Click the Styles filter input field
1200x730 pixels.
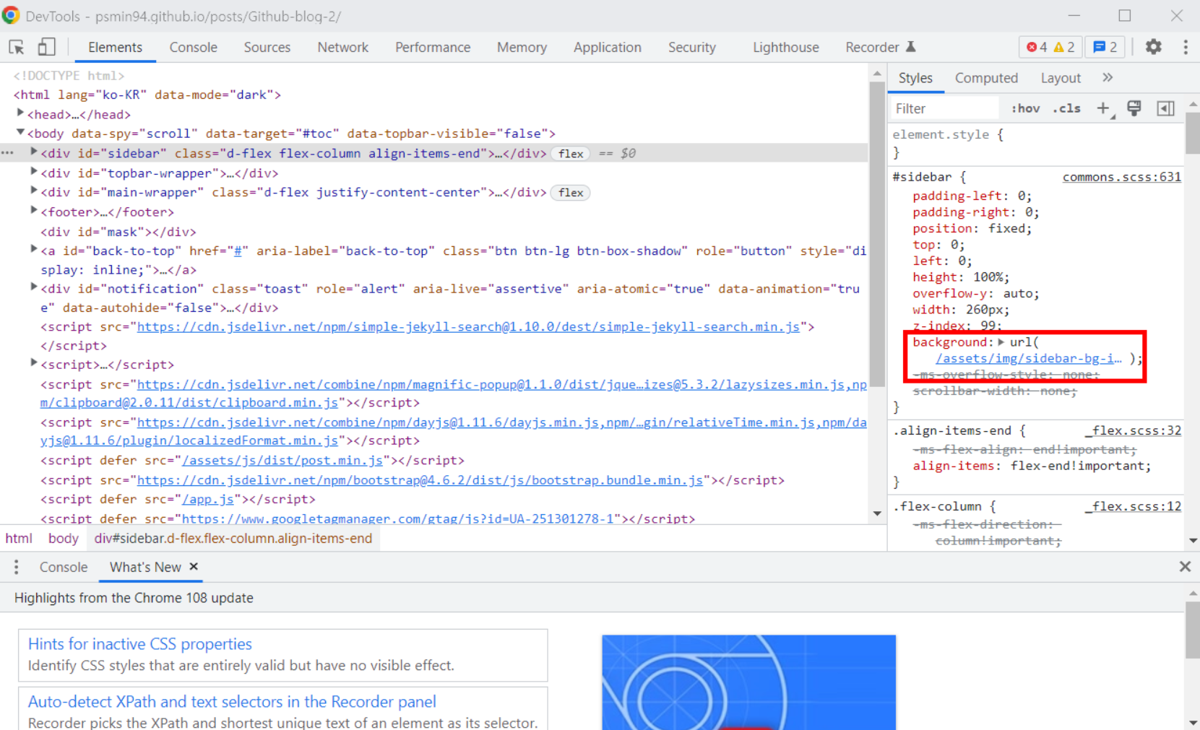tap(944, 108)
